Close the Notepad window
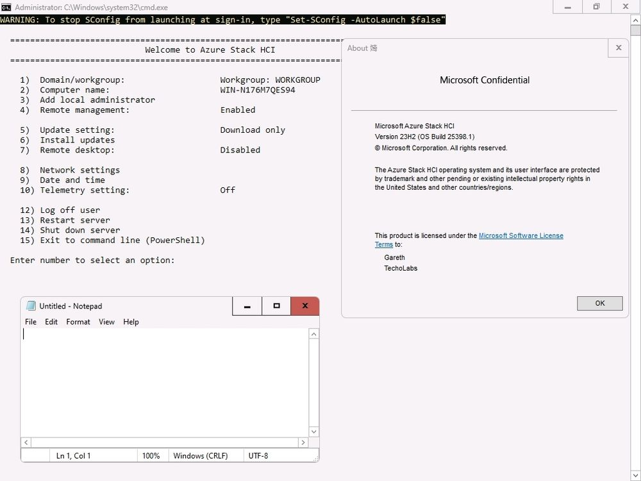The image size is (641, 481). pos(305,306)
